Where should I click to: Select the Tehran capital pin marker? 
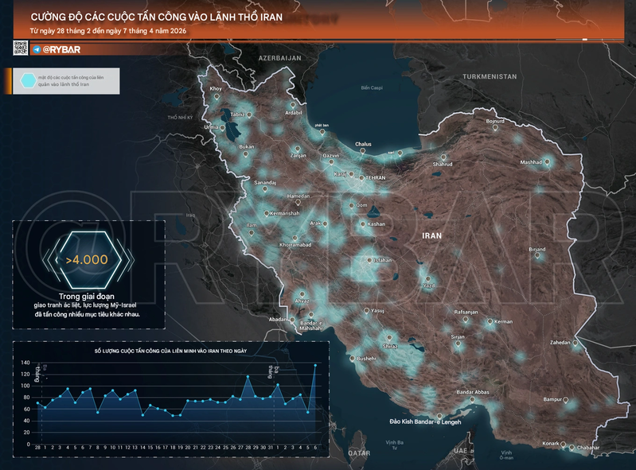pyautogui.click(x=362, y=178)
